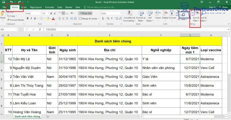The height and width of the screenshot is (120, 231).
Task: Select column E header
Action: coord(110,35)
